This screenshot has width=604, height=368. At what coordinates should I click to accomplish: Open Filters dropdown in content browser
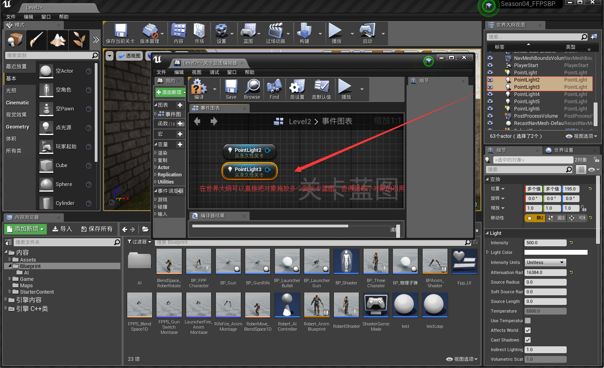139,242
